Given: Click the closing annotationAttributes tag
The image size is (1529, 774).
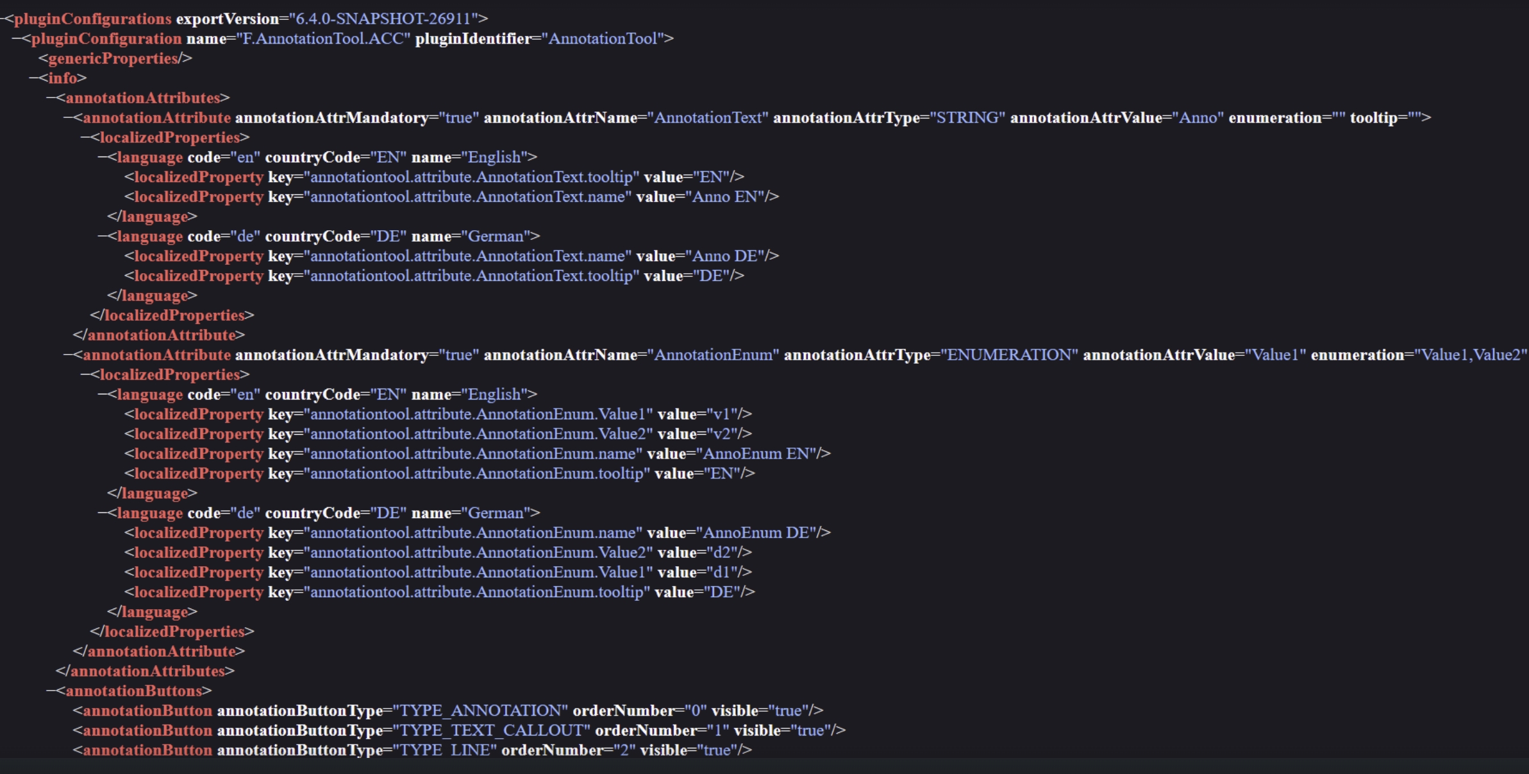Looking at the screenshot, I should pyautogui.click(x=146, y=671).
